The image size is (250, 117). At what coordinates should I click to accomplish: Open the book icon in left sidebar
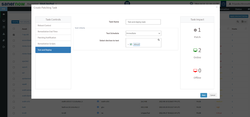pos(4,40)
